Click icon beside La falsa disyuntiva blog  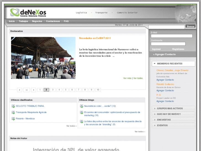[82, 121]
